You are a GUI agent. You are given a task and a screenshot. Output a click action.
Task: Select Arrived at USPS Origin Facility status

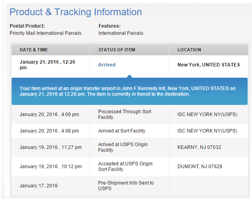[x=123, y=147]
